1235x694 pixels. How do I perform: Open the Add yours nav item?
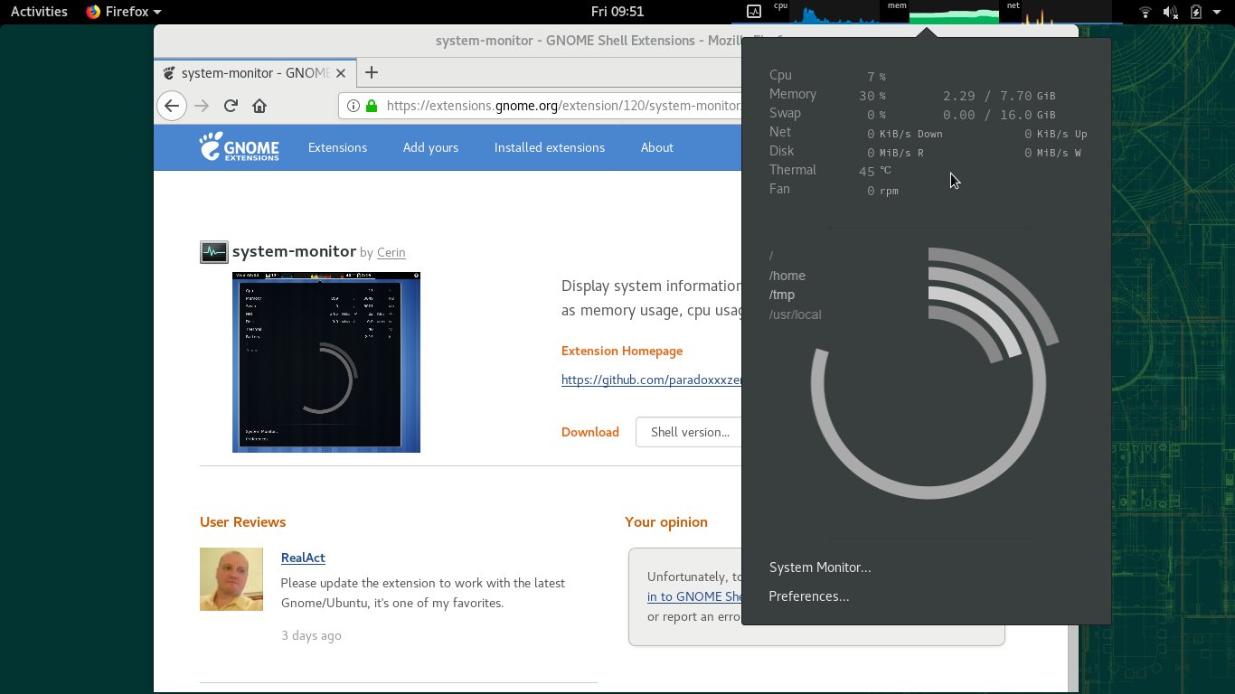point(430,147)
